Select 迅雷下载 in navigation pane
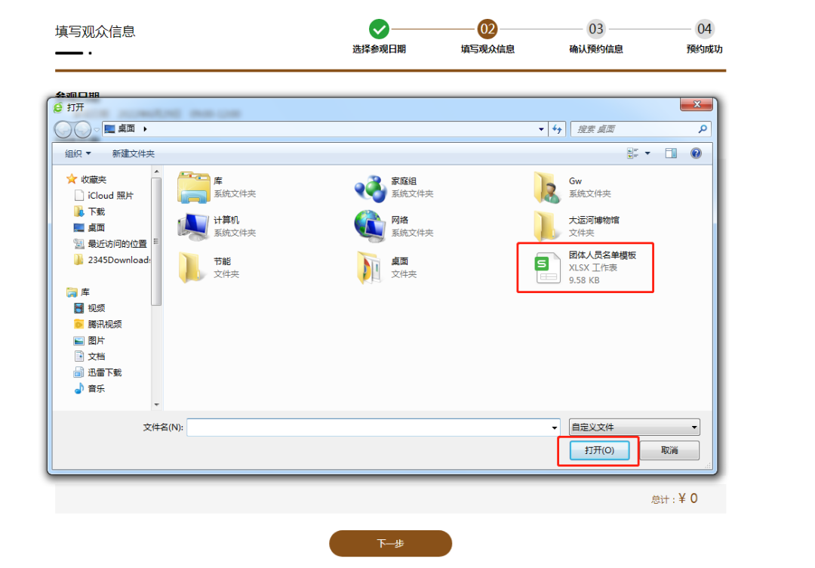This screenshot has width=815, height=568. tap(97, 373)
